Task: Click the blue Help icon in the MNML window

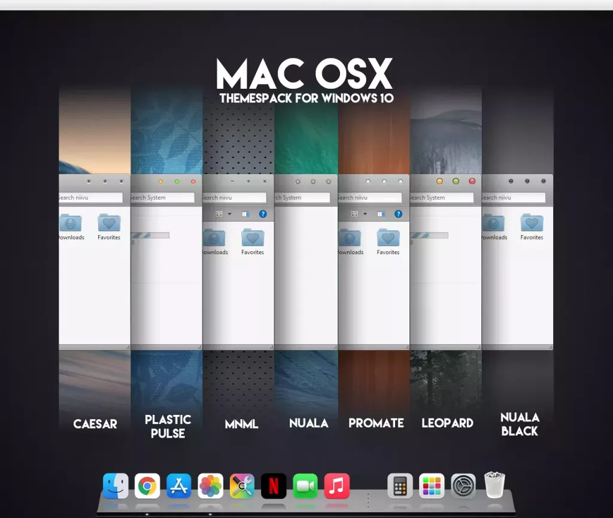Action: (262, 214)
